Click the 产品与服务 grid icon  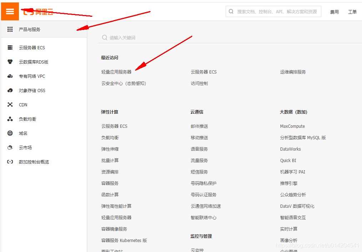[x=10, y=29]
